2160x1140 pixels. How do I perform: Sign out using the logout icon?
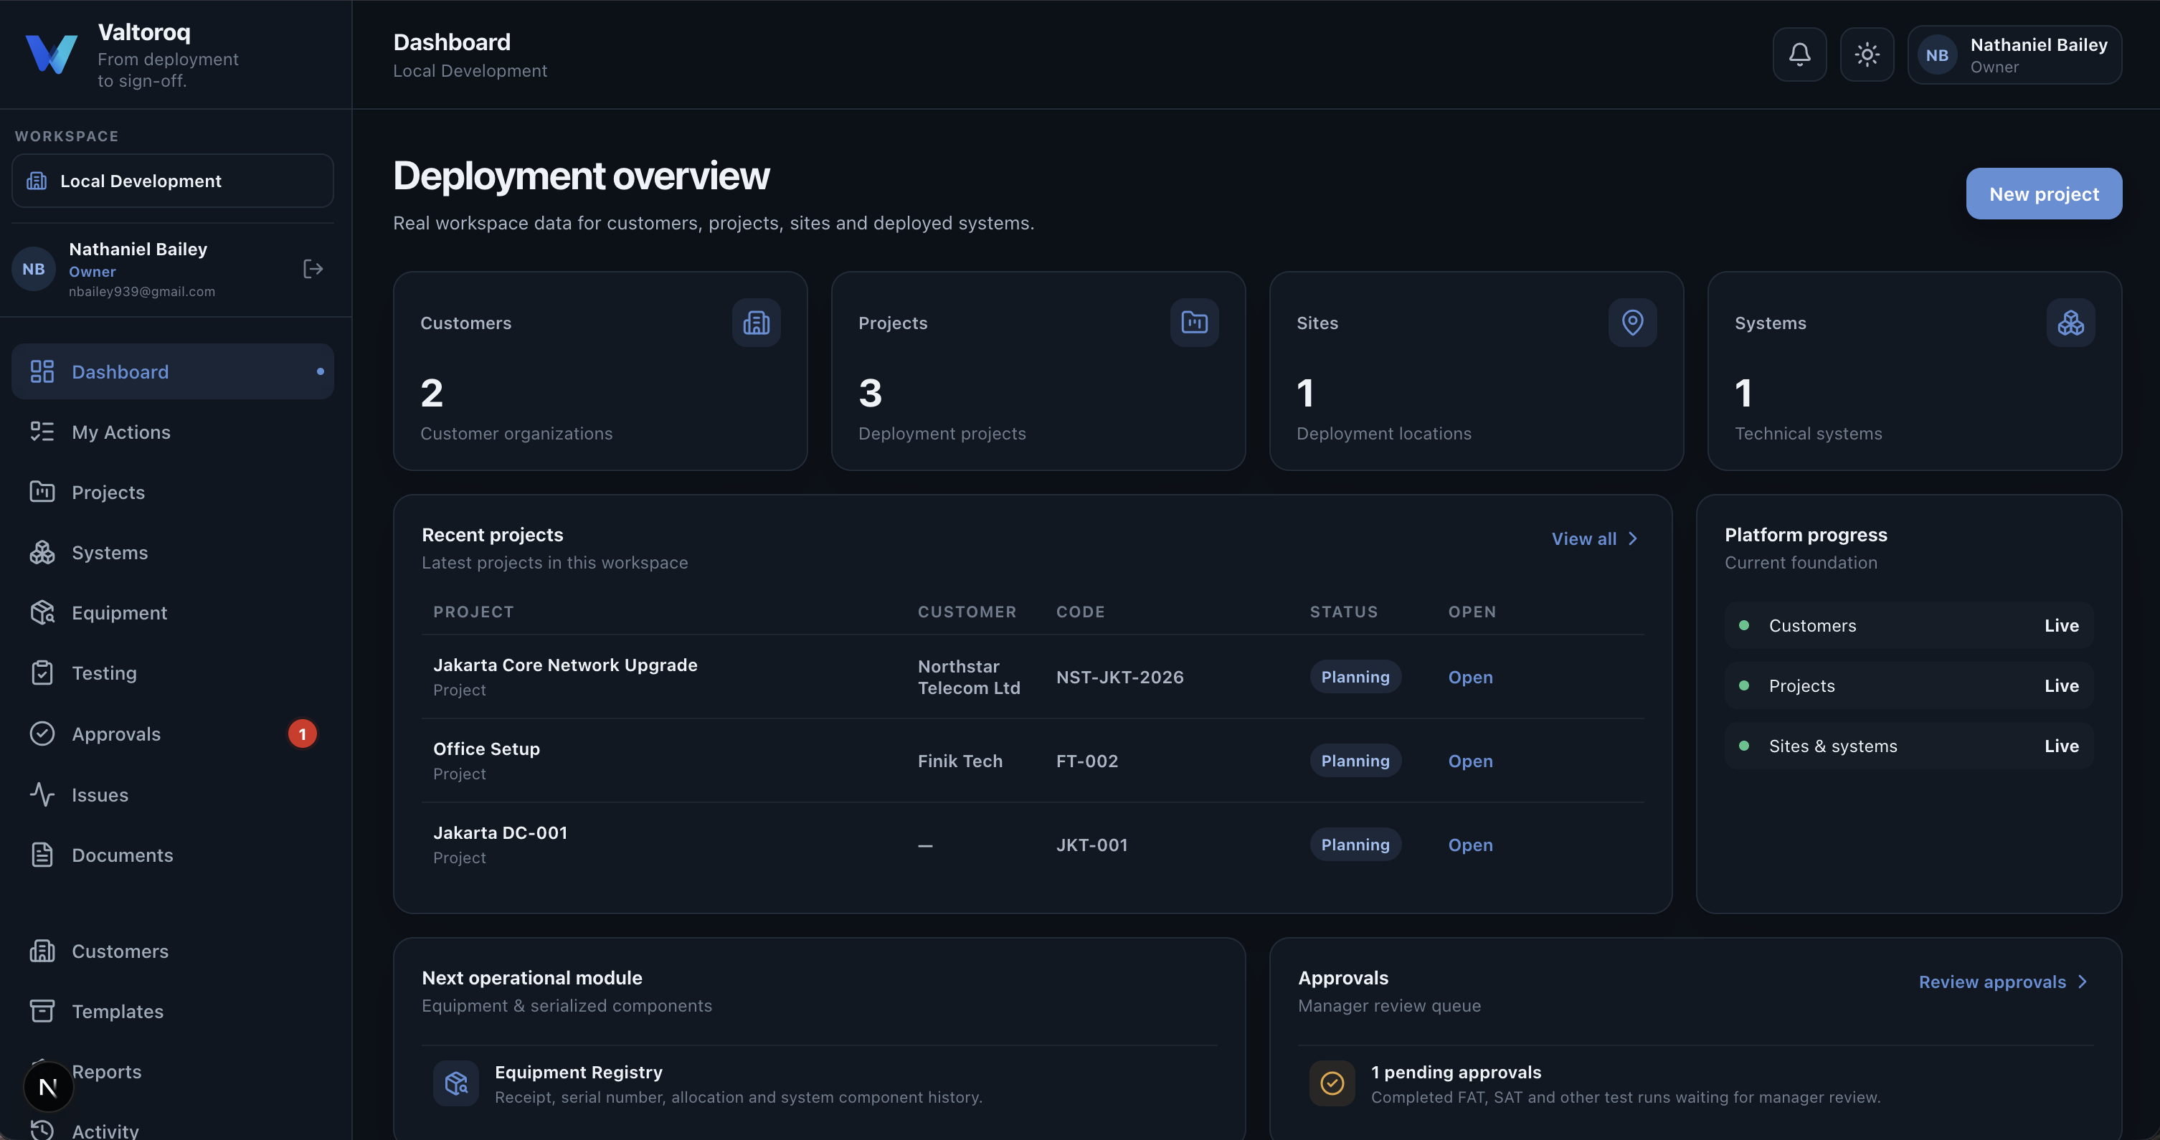[313, 269]
